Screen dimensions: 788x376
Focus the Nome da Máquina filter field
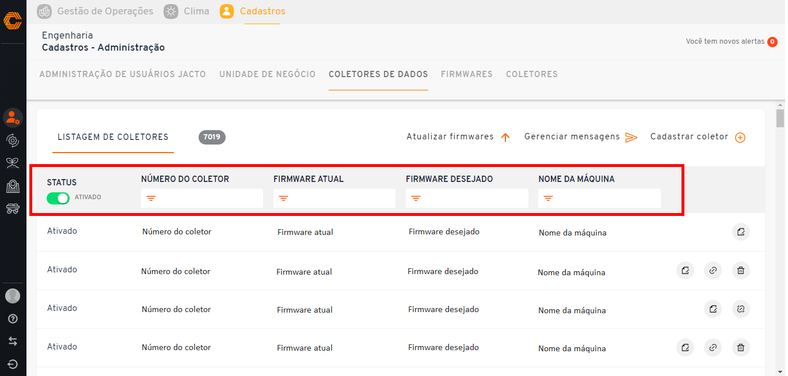click(x=599, y=199)
